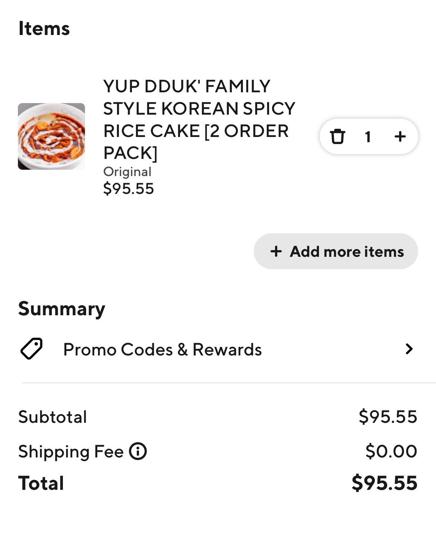436x533 pixels.
Task: Show Shipping Fee info tooltip icon
Action: 138,451
